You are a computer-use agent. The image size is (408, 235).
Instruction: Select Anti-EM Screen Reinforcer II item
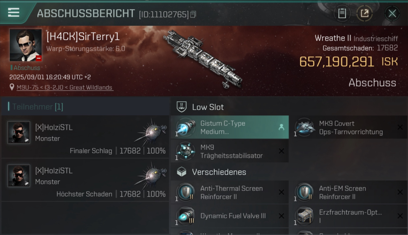click(x=348, y=192)
